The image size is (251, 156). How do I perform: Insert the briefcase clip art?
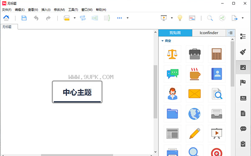tap(195, 54)
